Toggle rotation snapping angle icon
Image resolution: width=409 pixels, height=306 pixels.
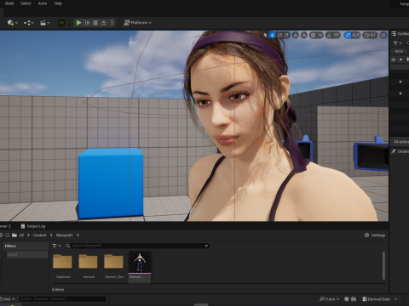coord(330,35)
